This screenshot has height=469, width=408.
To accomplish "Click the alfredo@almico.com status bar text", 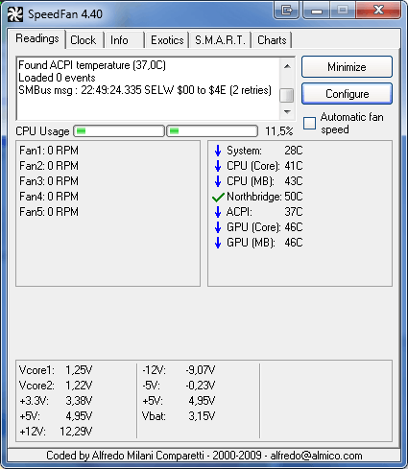I will pyautogui.click(x=316, y=456).
